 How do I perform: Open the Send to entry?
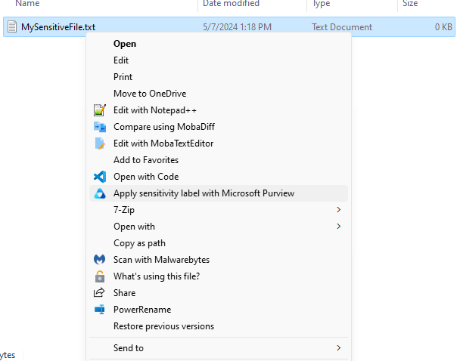219,348
